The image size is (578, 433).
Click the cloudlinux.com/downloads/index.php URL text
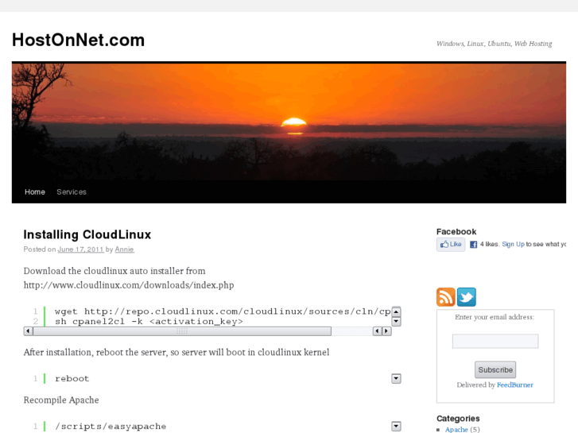click(x=129, y=285)
